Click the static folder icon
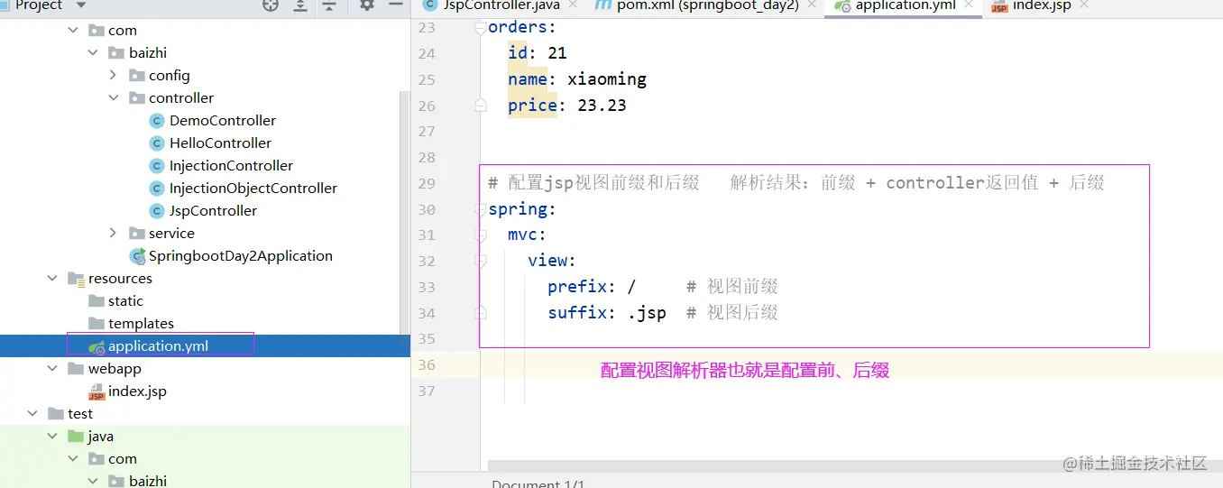The image size is (1223, 488). pos(97,301)
